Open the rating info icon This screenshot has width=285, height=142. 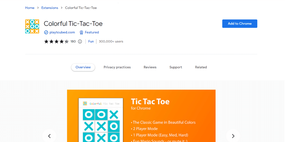point(80,41)
